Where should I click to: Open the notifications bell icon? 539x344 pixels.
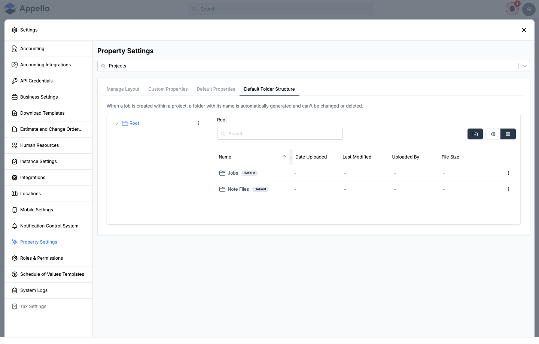coord(512,9)
